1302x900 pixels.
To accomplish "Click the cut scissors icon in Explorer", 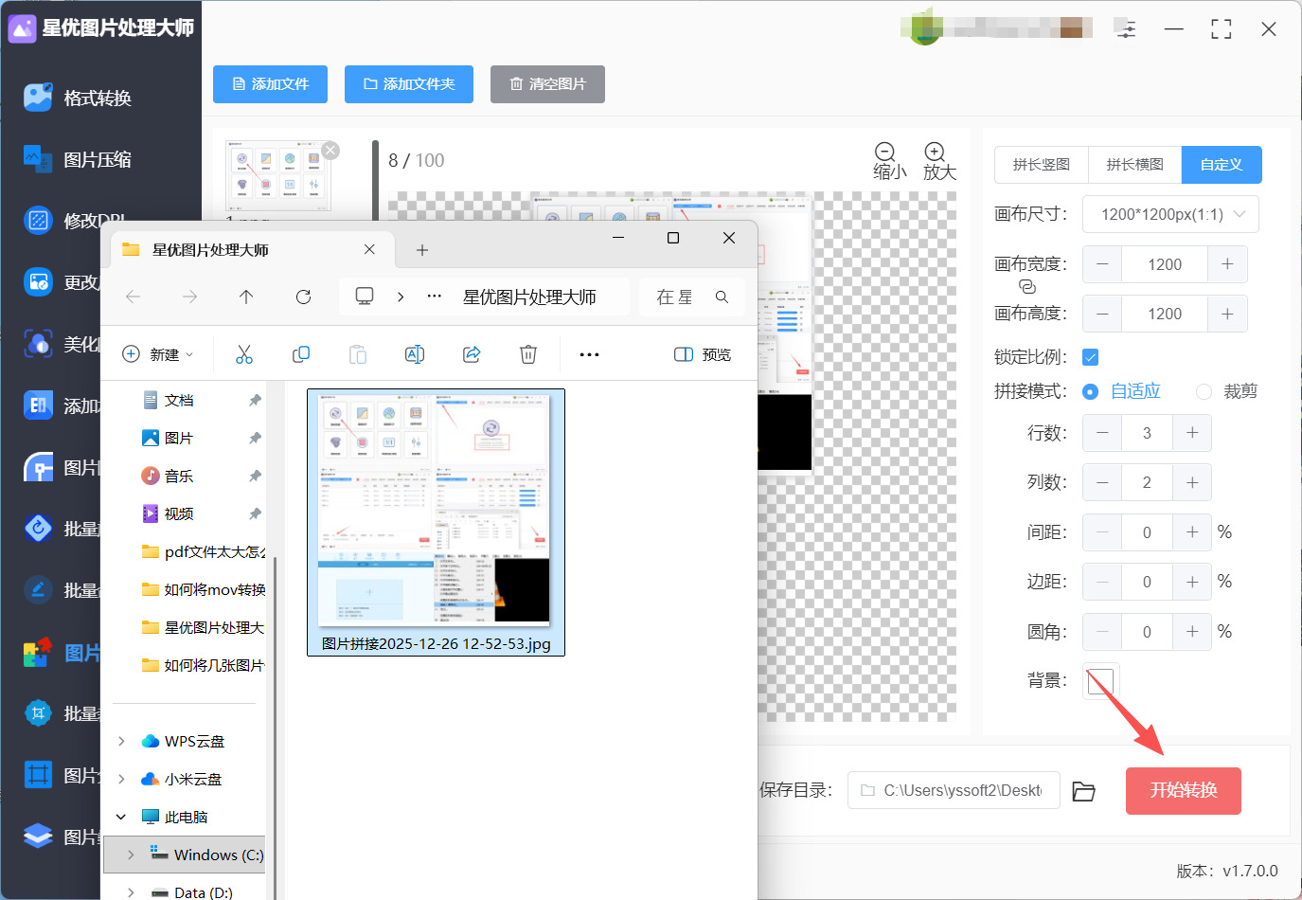I will [244, 354].
